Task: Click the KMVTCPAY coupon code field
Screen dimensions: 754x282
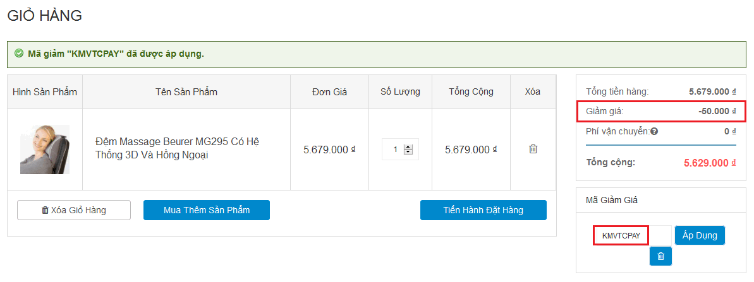Action: [x=621, y=236]
